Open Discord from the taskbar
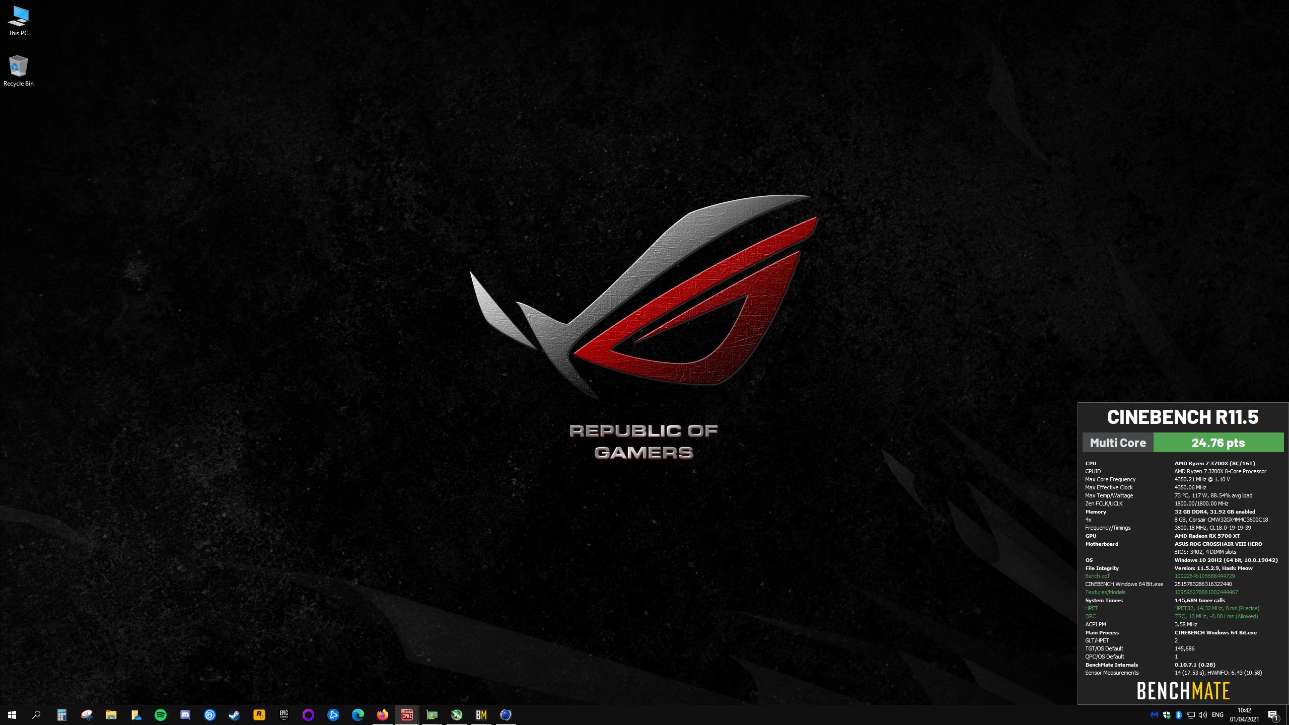 click(x=185, y=715)
